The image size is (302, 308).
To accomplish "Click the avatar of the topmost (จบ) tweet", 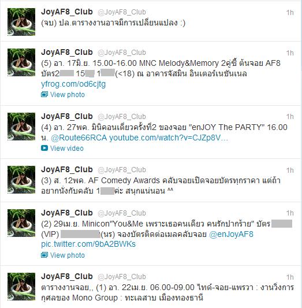I will pyautogui.click(x=21, y=22).
